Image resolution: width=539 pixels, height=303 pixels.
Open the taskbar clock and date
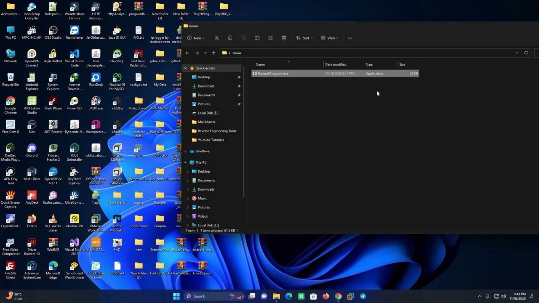518,296
